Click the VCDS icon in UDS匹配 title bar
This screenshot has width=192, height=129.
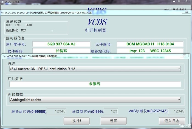pos(4,56)
